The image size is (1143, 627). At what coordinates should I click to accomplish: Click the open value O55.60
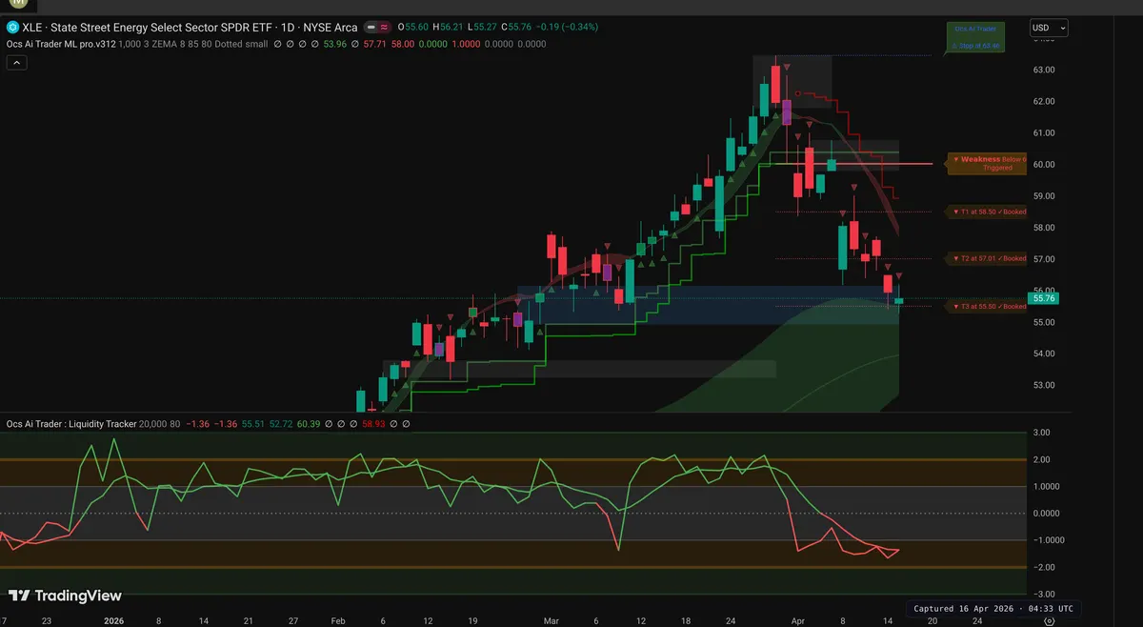click(412, 28)
